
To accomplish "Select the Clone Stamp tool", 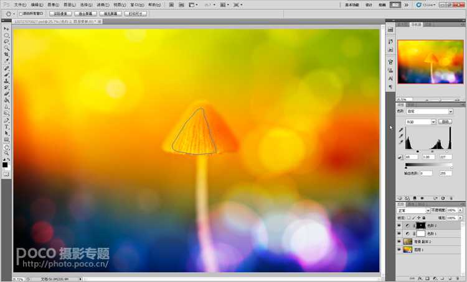I will pyautogui.click(x=6, y=81).
